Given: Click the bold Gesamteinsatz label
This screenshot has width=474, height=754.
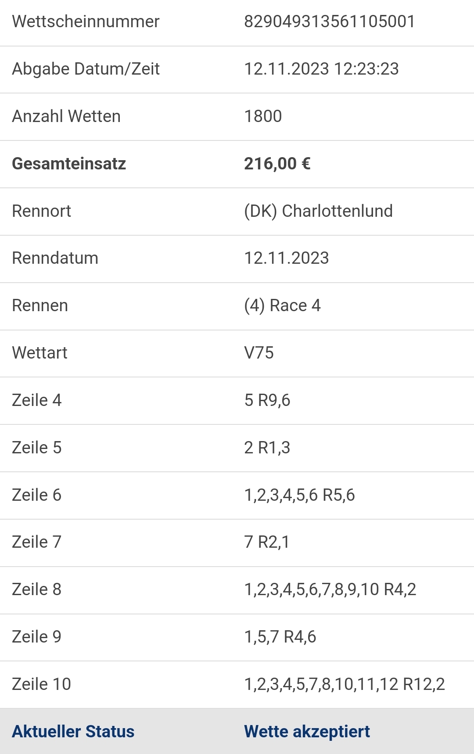Looking at the screenshot, I should click(x=69, y=164).
